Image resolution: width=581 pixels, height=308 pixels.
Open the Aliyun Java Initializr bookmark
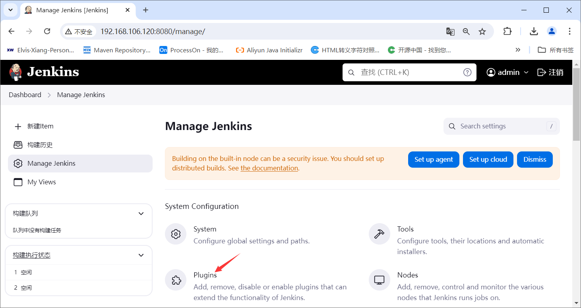pyautogui.click(x=269, y=50)
